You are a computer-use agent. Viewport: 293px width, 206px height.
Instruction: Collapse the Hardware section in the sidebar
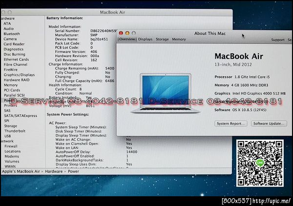[7, 18]
